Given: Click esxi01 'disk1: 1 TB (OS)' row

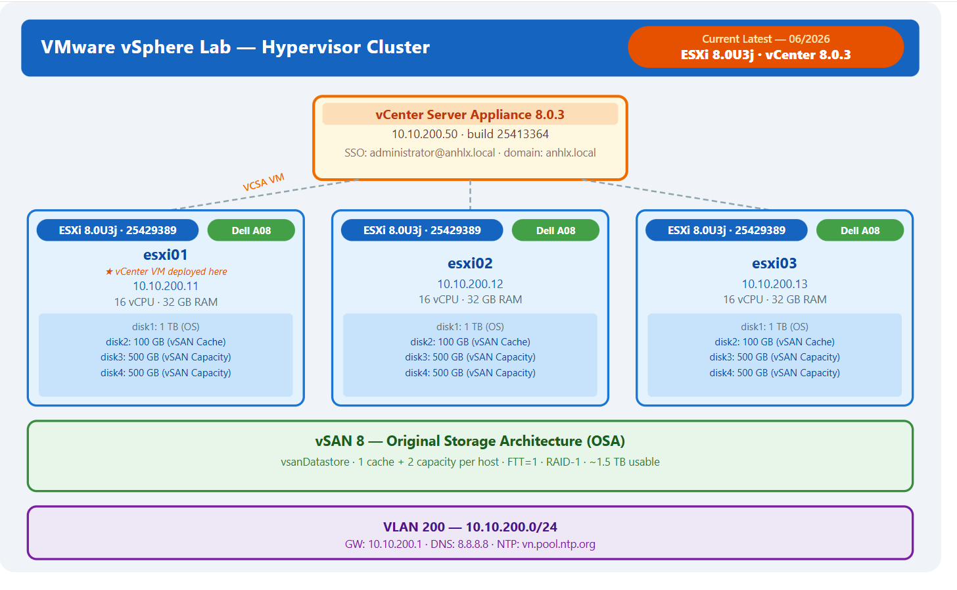Looking at the screenshot, I should pos(166,327).
